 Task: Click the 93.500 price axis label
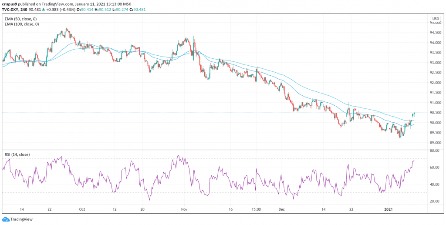pyautogui.click(x=435, y=53)
